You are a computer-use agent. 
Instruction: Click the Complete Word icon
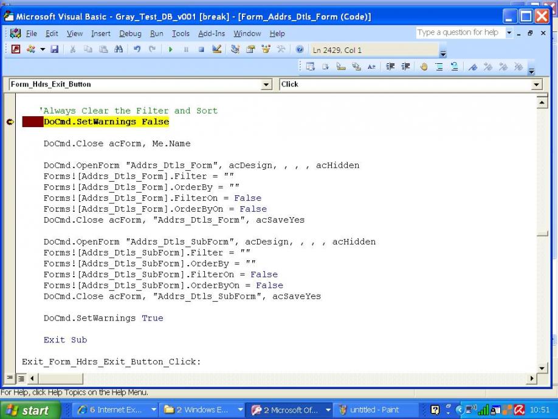pyautogui.click(x=371, y=66)
